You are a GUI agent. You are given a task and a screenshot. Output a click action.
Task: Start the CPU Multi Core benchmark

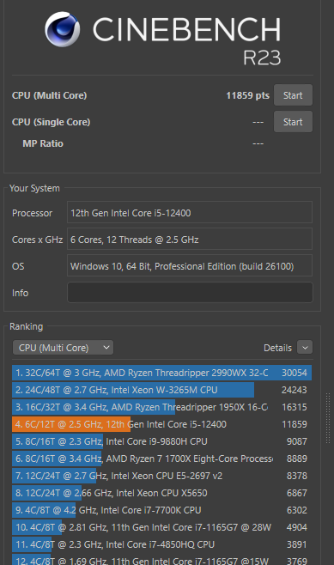coord(293,95)
